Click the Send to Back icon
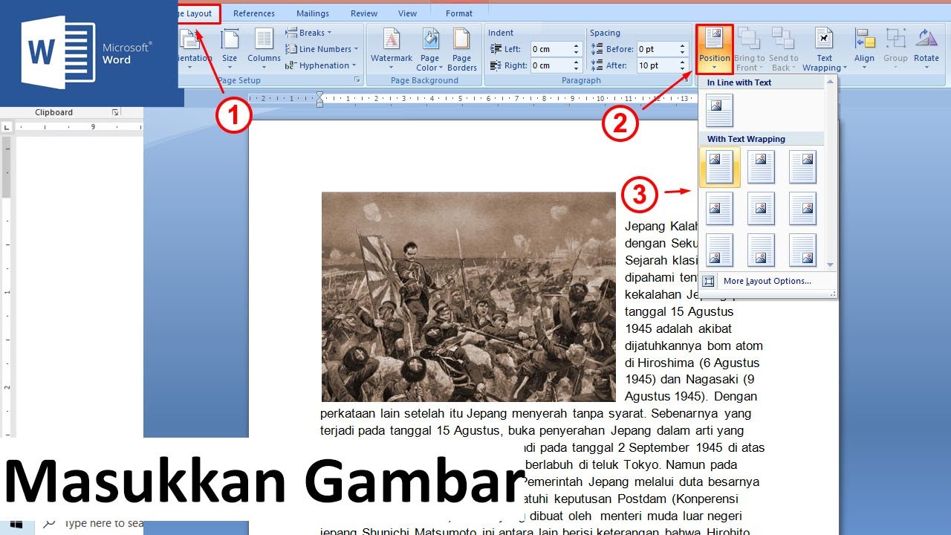Screen dimensions: 951x535 (783, 39)
